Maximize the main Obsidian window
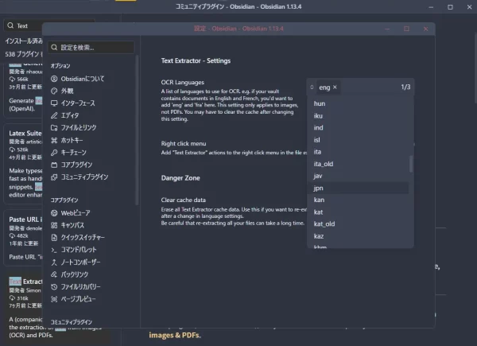 tap(450, 6)
